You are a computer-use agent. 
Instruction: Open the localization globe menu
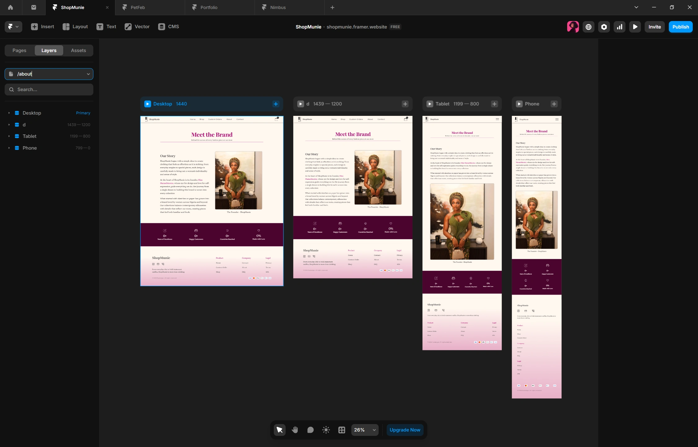click(588, 27)
